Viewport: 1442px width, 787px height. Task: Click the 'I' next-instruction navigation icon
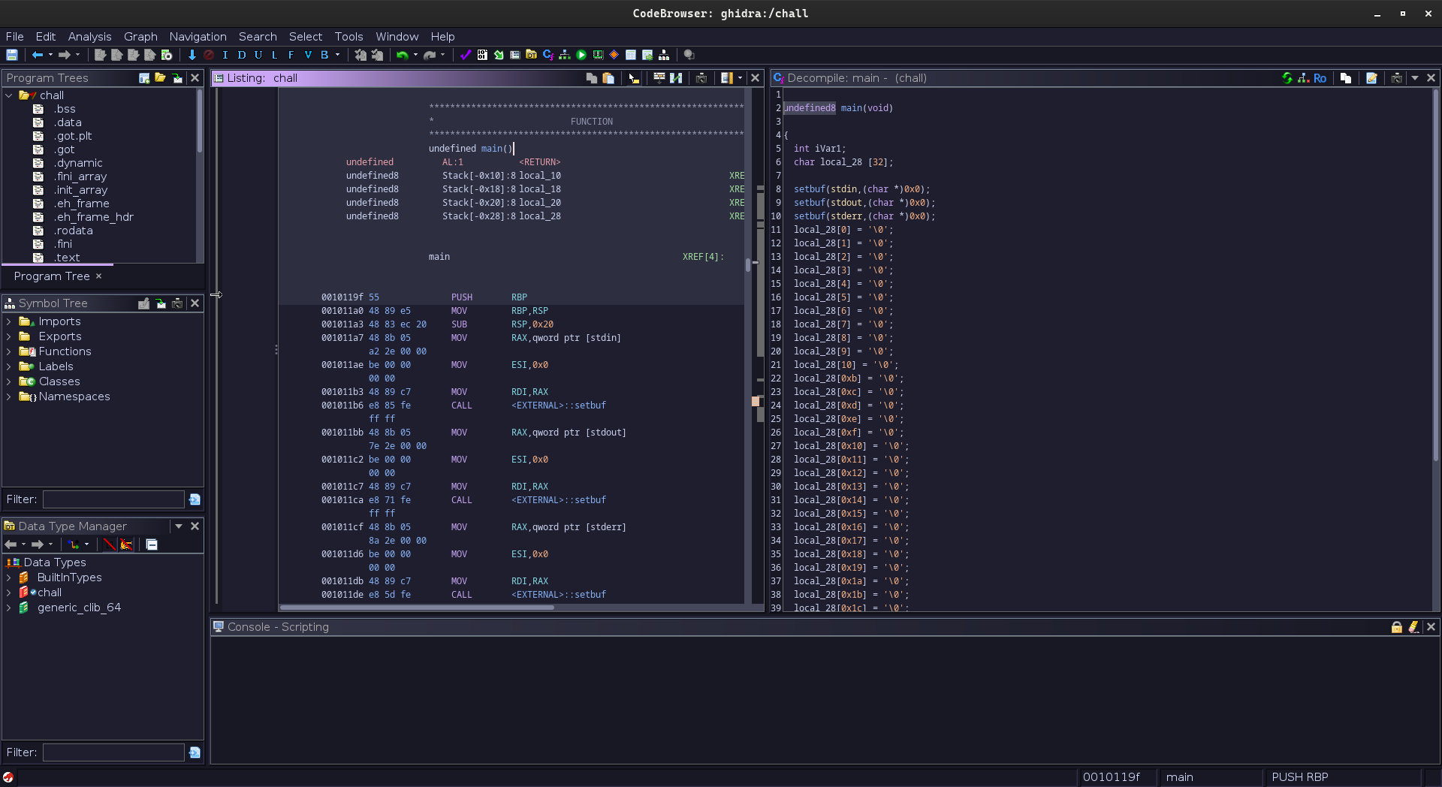(225, 55)
